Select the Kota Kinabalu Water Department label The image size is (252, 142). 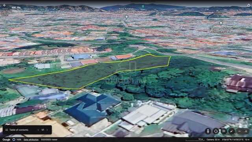[x=127, y=10]
